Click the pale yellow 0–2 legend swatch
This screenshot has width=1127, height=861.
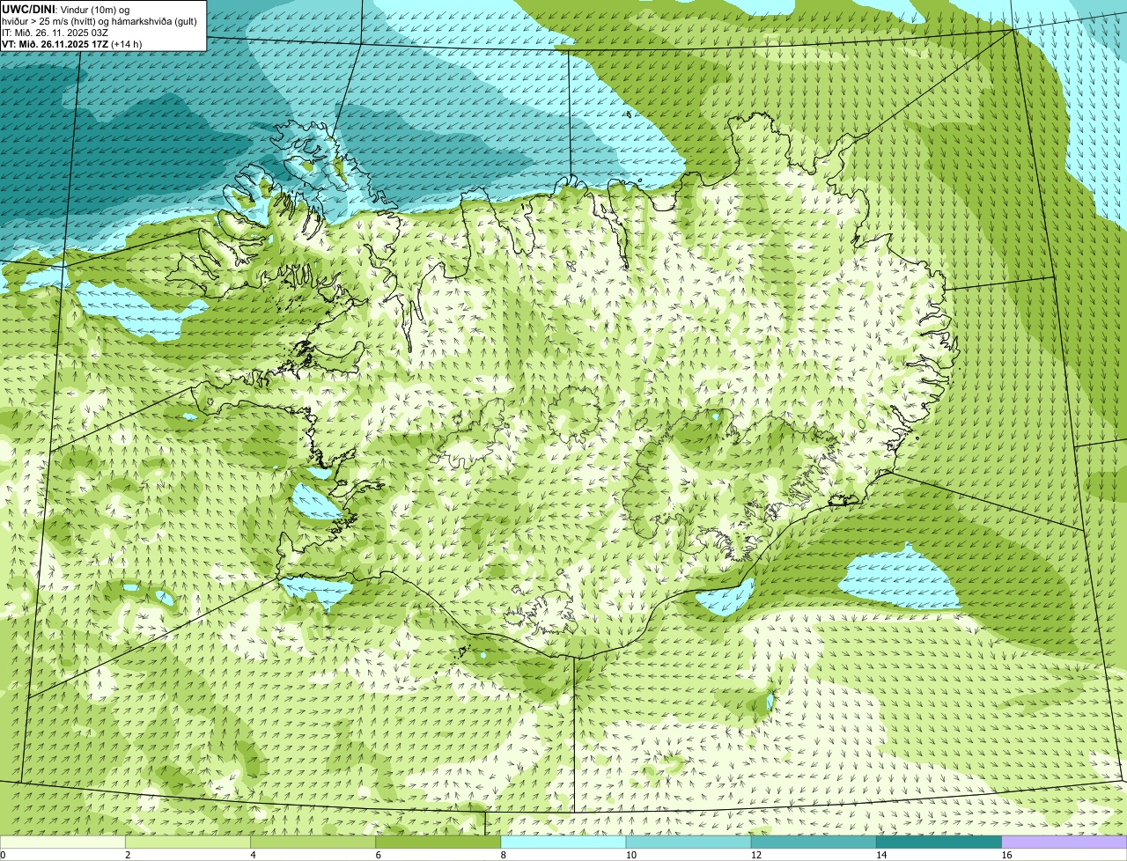(63, 842)
